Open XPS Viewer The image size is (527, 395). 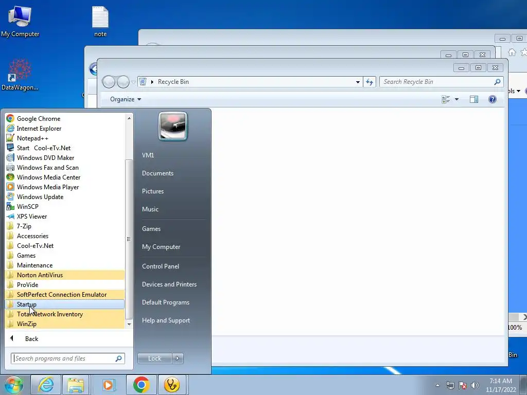(x=65, y=216)
